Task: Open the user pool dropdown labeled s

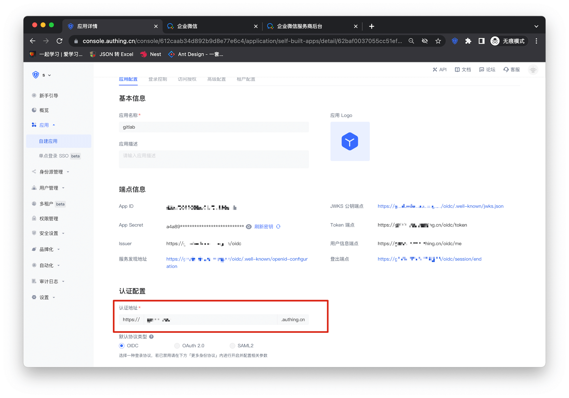Action: tap(46, 75)
